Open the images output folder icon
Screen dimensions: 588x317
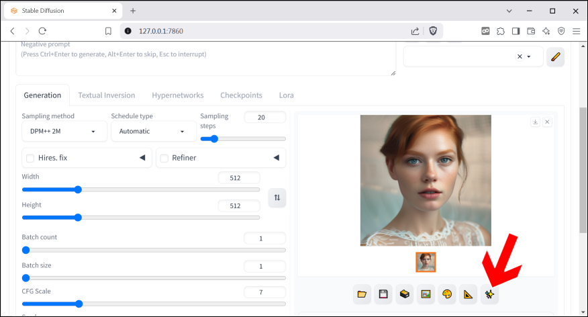point(362,294)
